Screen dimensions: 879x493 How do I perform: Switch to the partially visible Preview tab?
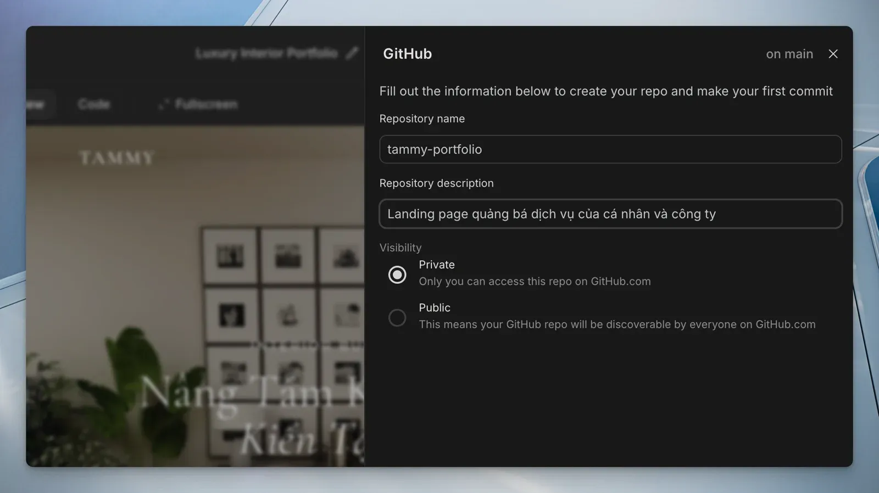click(37, 104)
